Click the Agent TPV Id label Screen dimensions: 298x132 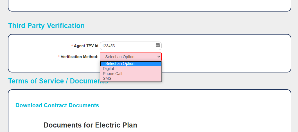point(86,46)
